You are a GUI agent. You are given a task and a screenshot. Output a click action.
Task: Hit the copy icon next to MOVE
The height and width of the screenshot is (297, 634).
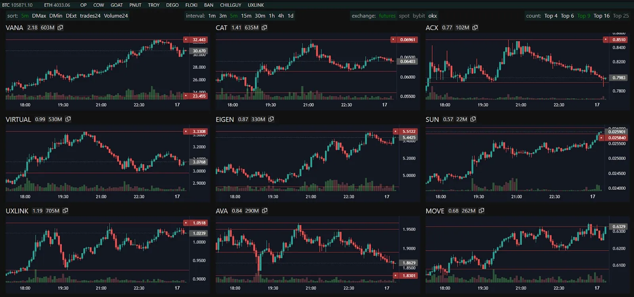coord(481,211)
